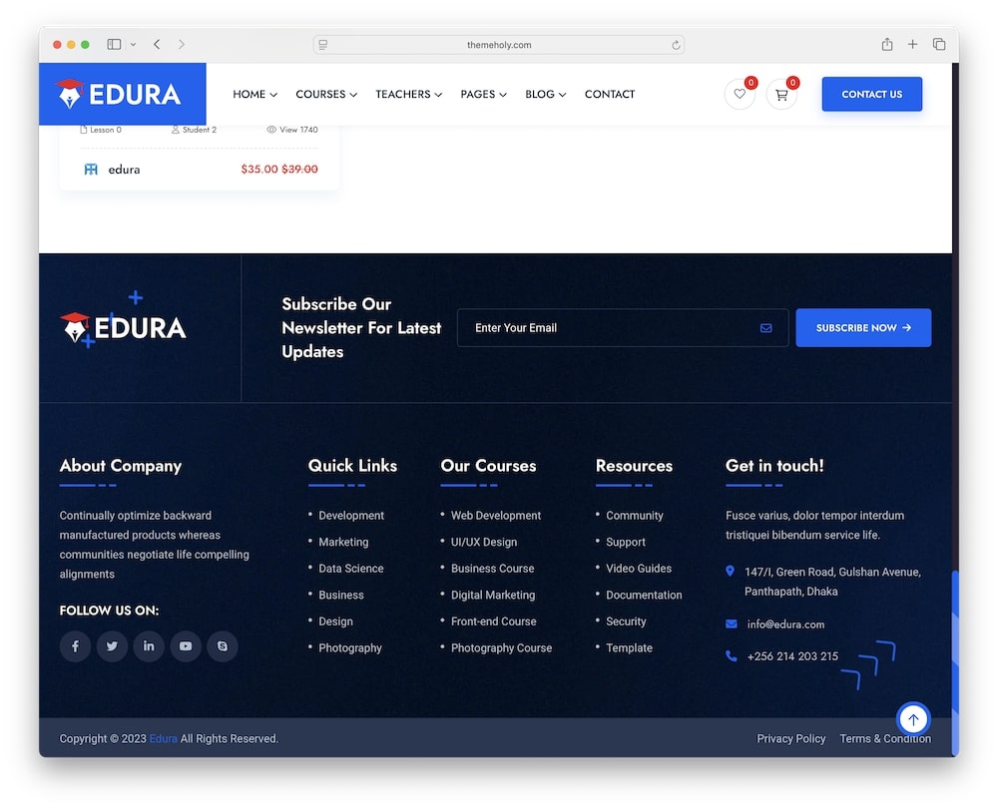Toggle the browser sidebar icon
Image resolution: width=998 pixels, height=809 pixels.
114,44
